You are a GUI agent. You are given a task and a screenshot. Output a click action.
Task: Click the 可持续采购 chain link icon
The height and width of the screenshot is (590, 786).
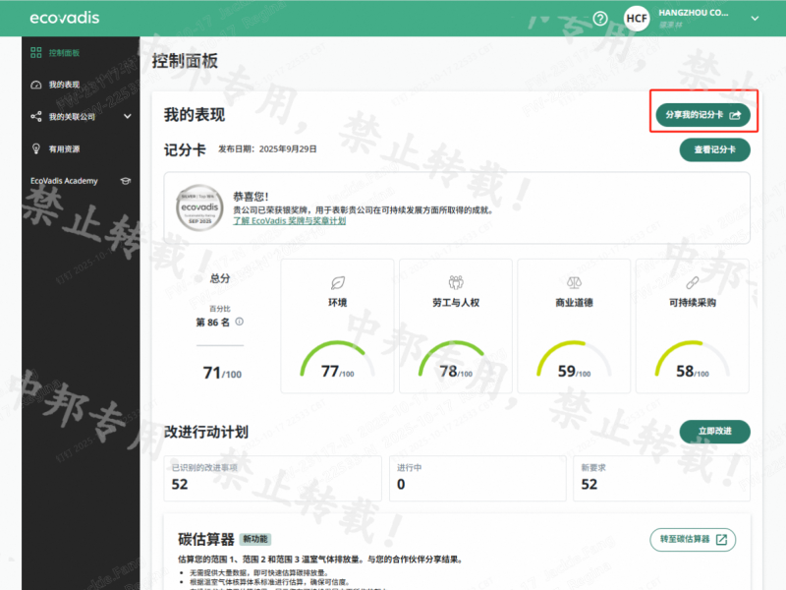(692, 282)
